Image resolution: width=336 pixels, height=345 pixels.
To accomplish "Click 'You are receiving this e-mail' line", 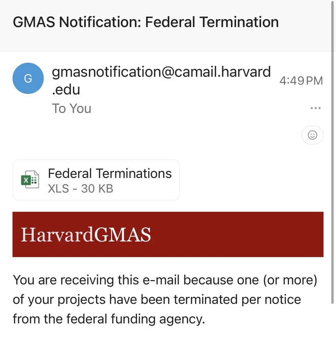I will 165,280.
